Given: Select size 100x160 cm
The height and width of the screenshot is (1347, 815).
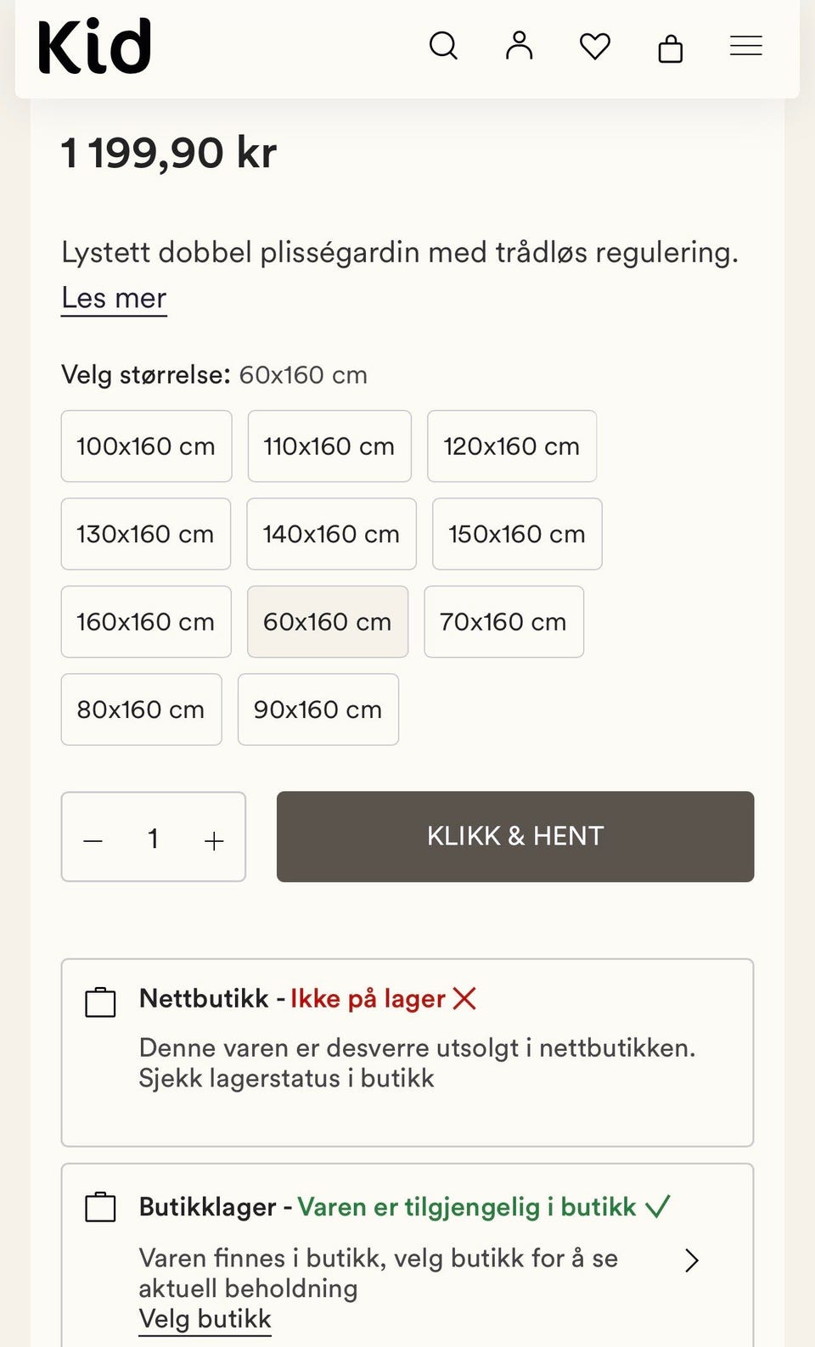Looking at the screenshot, I should [146, 446].
